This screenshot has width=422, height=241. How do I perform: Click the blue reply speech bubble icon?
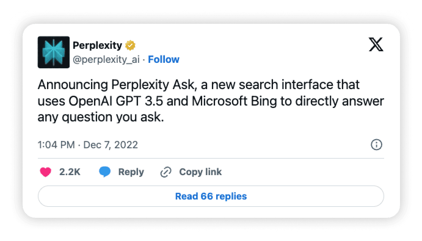[x=105, y=172]
